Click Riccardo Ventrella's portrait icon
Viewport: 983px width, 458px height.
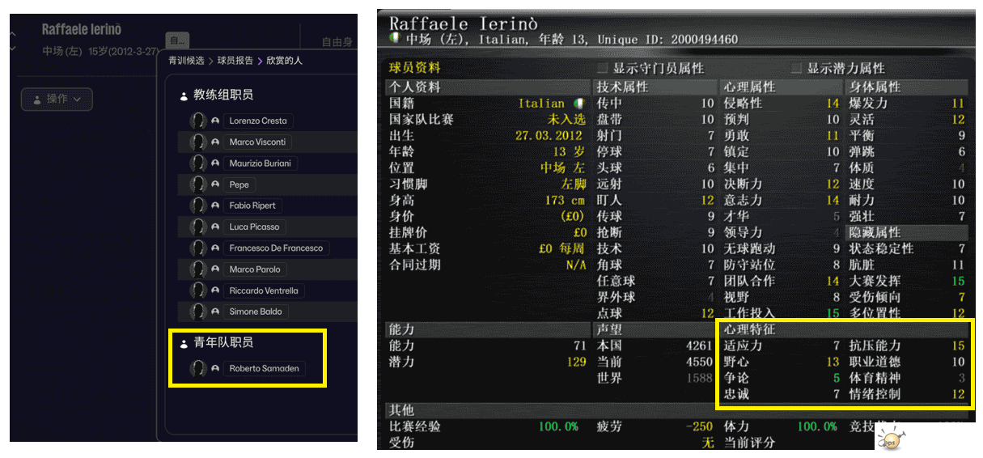pyautogui.click(x=198, y=290)
